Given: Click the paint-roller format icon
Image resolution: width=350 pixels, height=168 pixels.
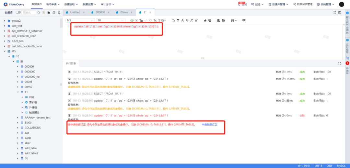Looking at the screenshot, I should (178, 20).
